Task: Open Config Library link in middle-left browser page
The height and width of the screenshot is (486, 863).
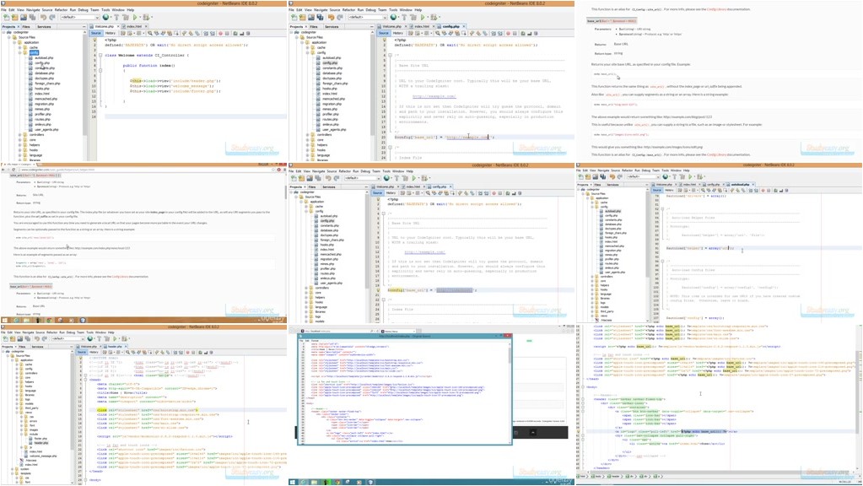Action: (x=120, y=276)
